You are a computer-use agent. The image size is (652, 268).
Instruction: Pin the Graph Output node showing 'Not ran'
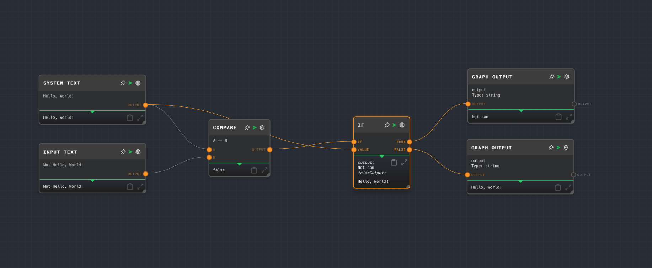pos(552,77)
